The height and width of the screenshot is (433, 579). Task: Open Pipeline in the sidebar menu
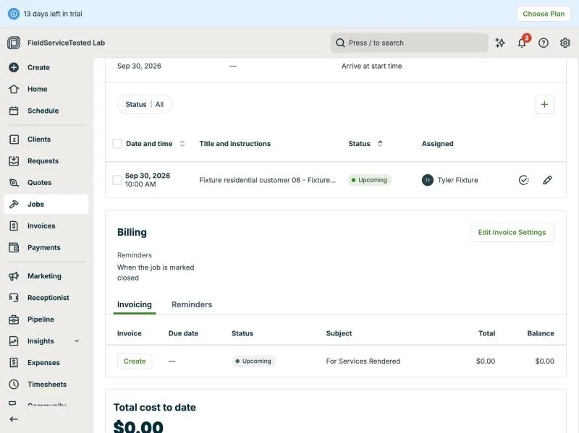[x=46, y=320]
